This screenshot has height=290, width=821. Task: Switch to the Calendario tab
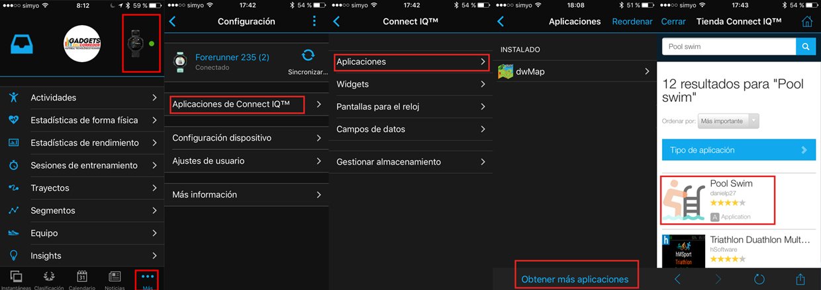click(x=82, y=280)
